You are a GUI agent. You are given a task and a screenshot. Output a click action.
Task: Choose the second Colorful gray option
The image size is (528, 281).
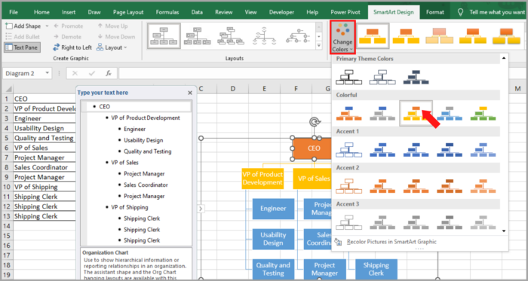382,113
